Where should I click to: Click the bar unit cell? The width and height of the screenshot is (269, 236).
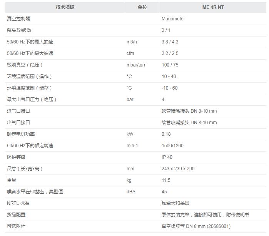pos(130,100)
